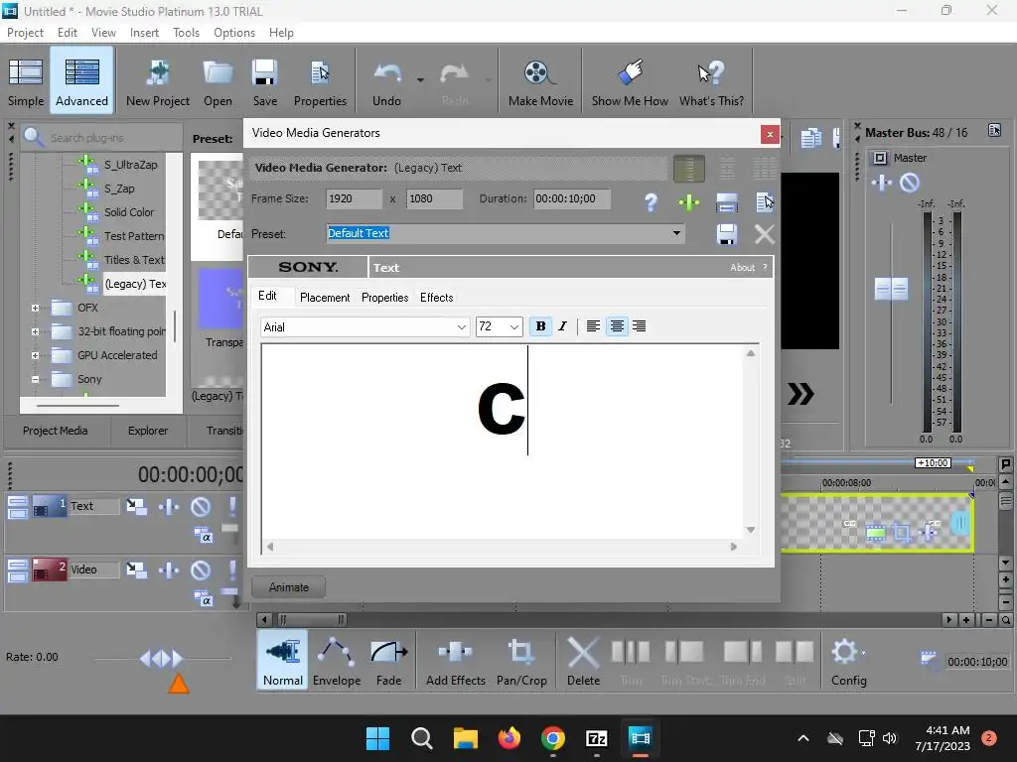The width and height of the screenshot is (1017, 762).
Task: Edit the frame width field 1920
Action: (354, 198)
